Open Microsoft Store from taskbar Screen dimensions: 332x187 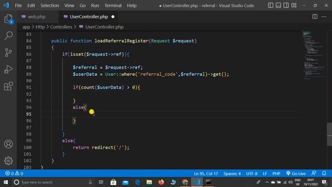[113, 182]
